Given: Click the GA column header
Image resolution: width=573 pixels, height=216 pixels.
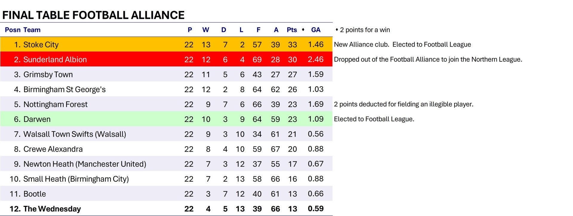Looking at the screenshot, I should coord(316,30).
